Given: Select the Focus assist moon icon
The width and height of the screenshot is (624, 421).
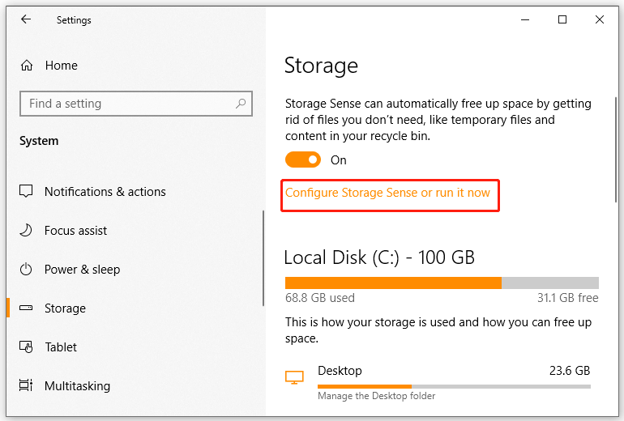Looking at the screenshot, I should (x=26, y=230).
